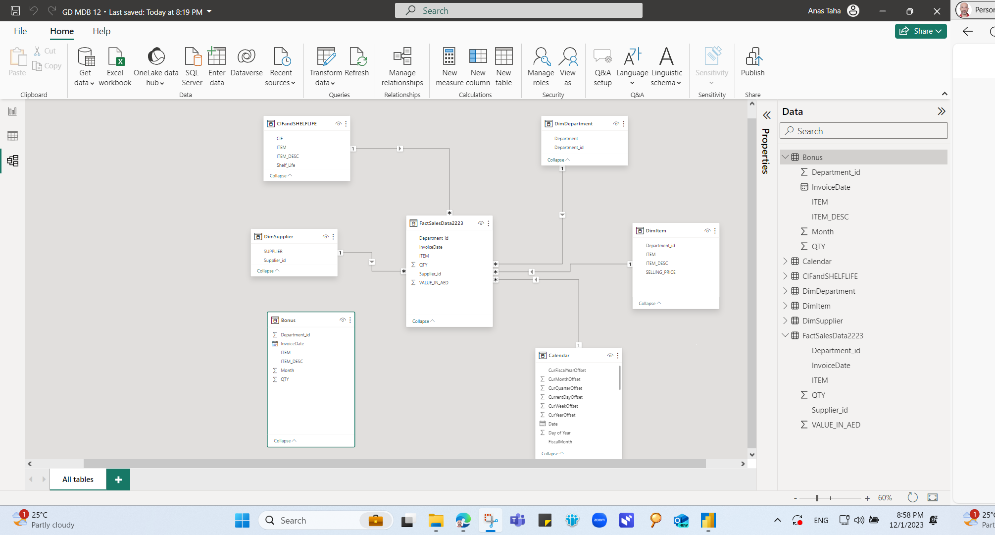
Task: Collapse FactSalesData2223 in Data pane
Action: 785,335
